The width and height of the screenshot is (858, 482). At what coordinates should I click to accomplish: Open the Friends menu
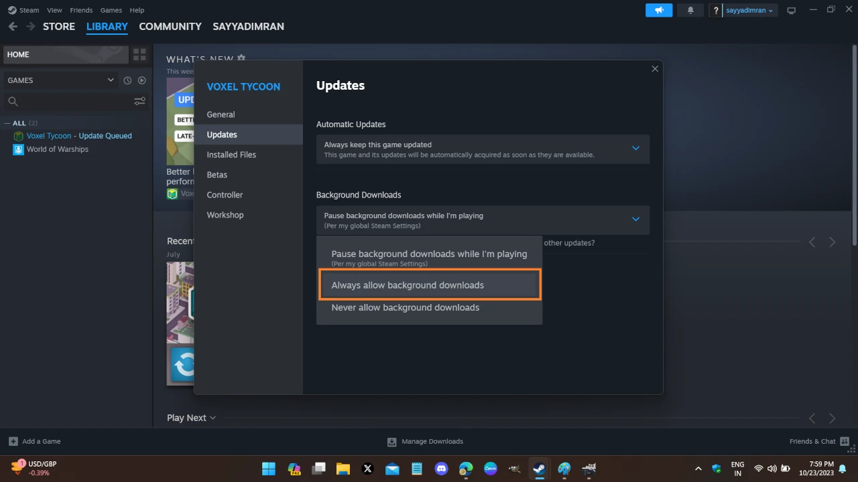click(x=81, y=10)
